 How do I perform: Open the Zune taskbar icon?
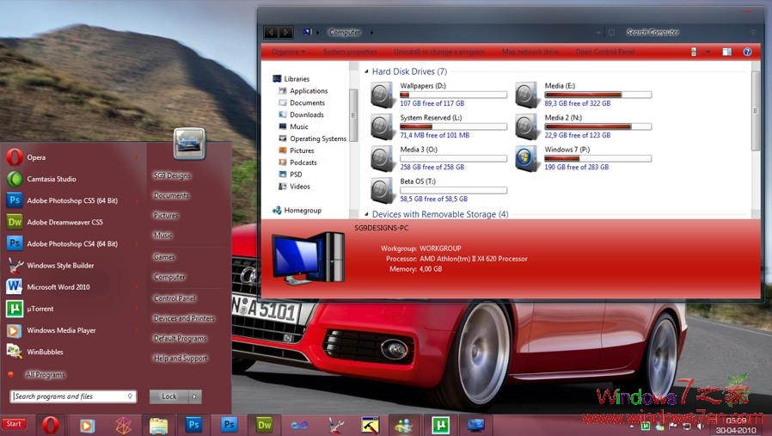coord(123,425)
